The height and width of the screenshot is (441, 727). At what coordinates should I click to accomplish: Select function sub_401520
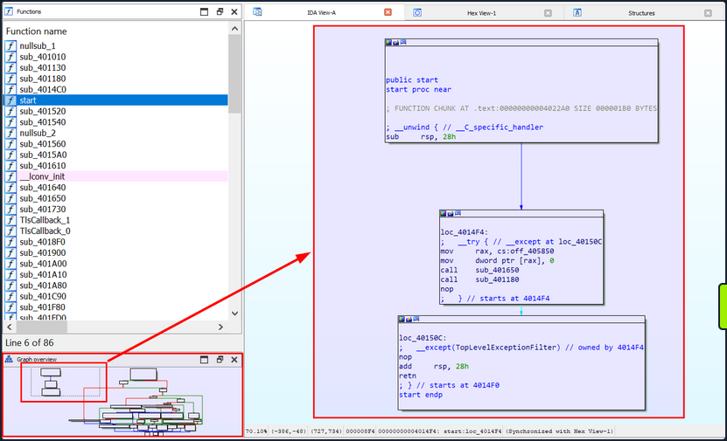pyautogui.click(x=115, y=111)
